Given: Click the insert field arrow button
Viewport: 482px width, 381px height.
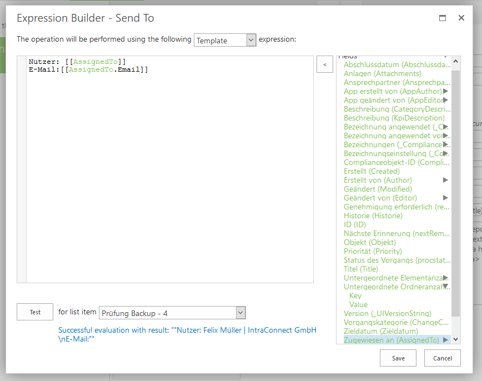Looking at the screenshot, I should (x=325, y=65).
